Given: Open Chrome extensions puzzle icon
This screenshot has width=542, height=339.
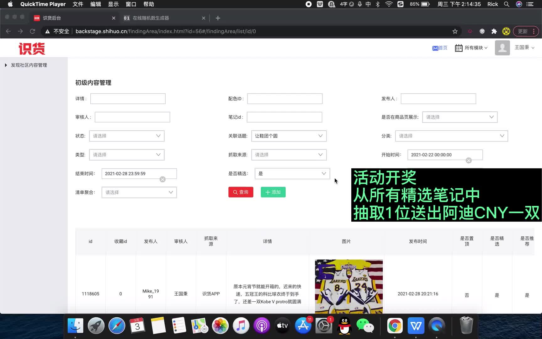Looking at the screenshot, I should (494, 31).
